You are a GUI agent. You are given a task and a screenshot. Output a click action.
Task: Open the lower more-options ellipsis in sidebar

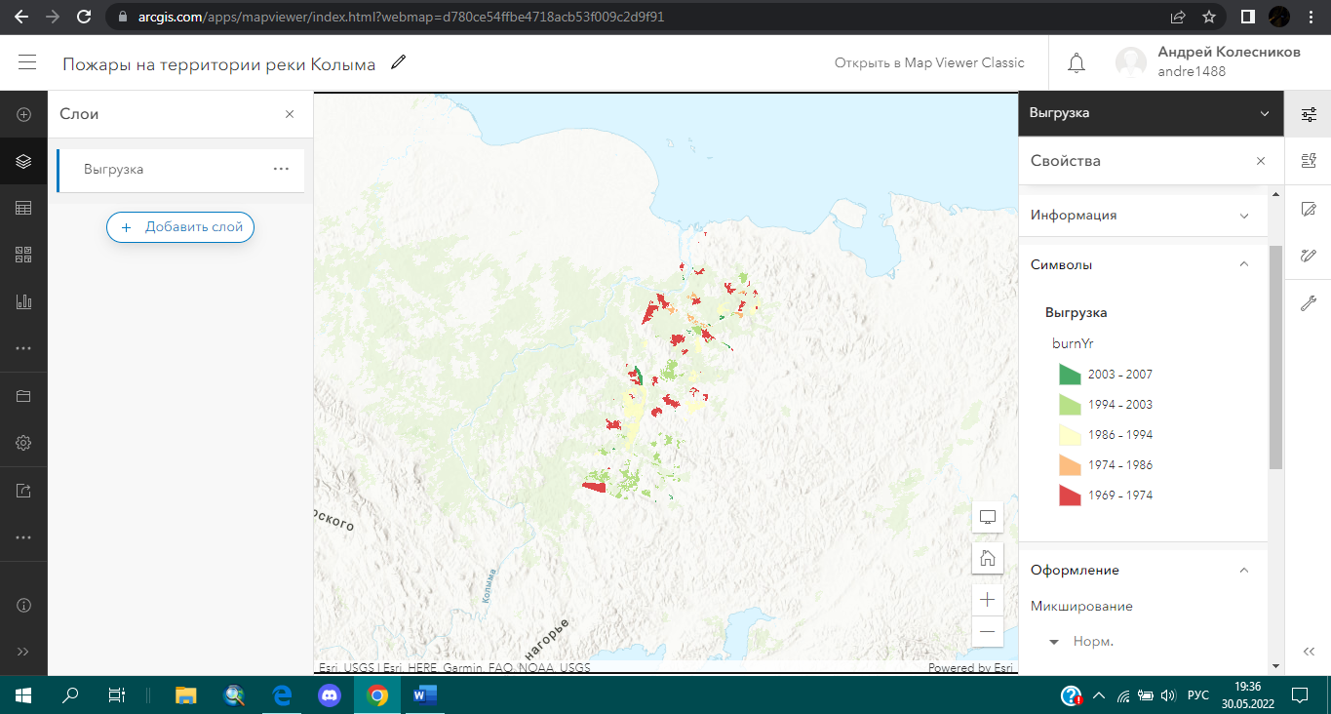(24, 536)
